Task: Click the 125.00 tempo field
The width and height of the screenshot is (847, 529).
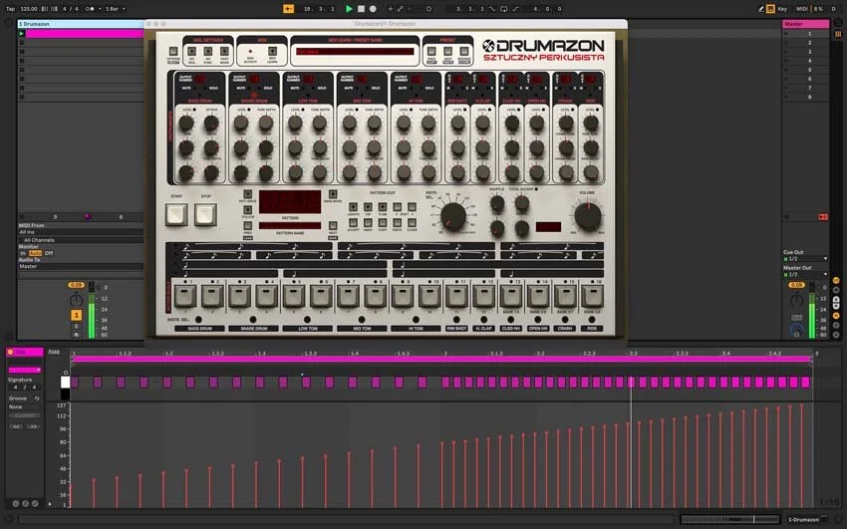Action: click(x=29, y=9)
